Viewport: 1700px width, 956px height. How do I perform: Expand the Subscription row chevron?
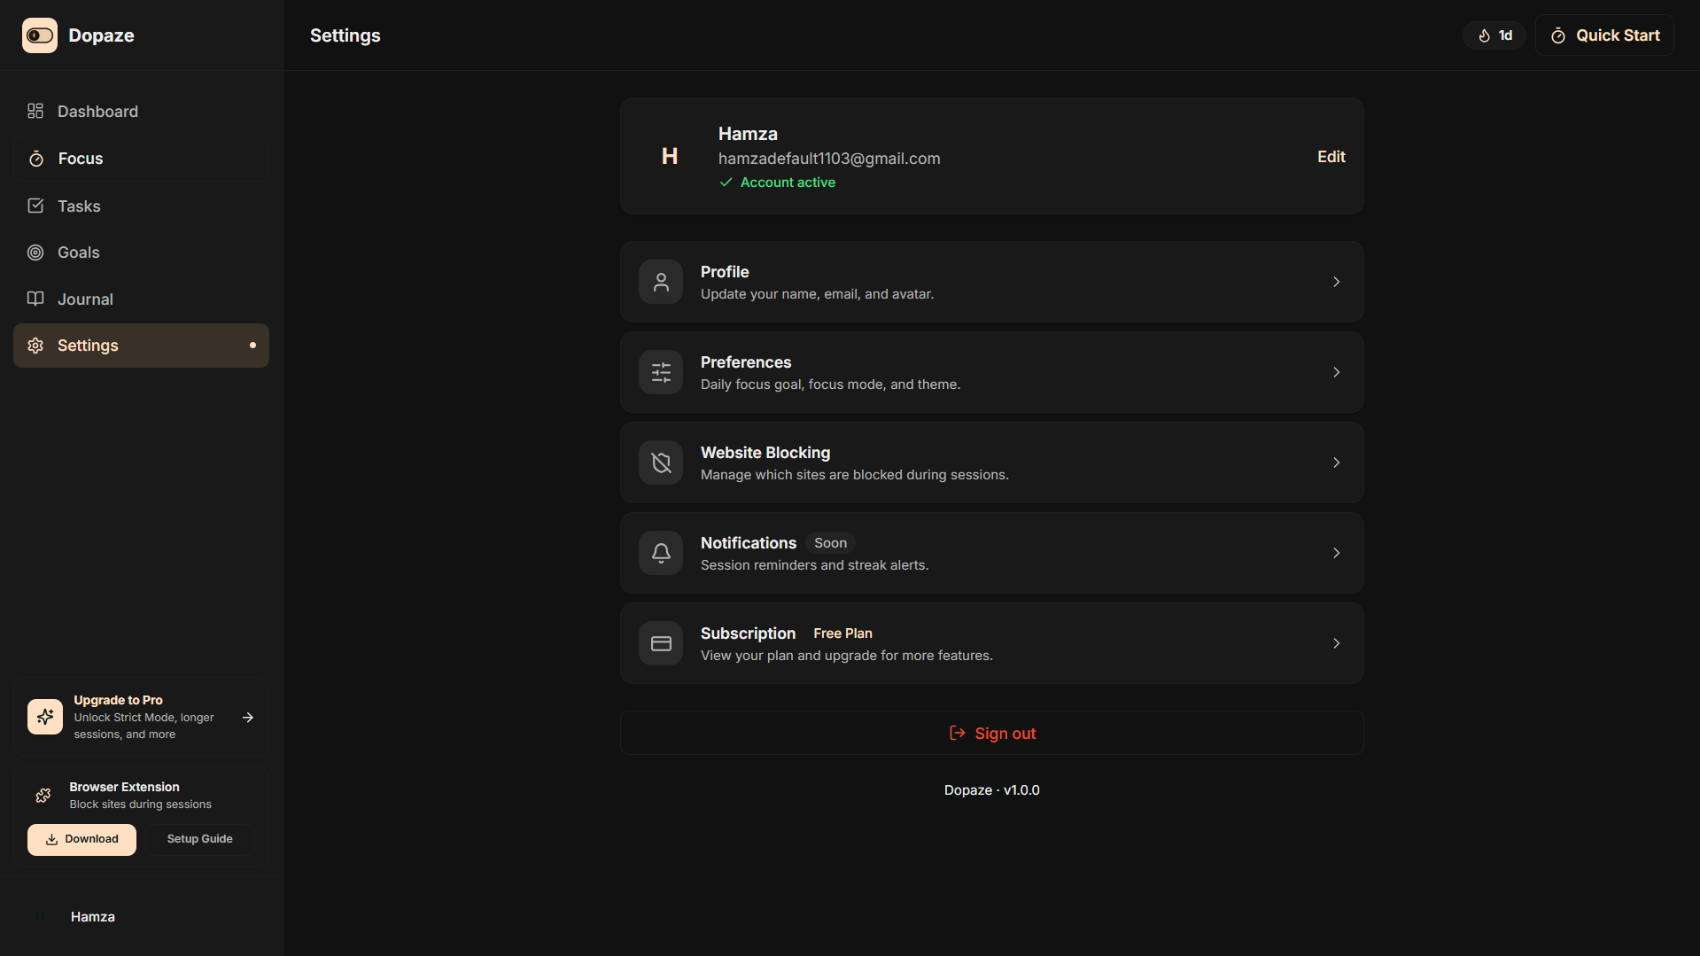click(x=1336, y=643)
